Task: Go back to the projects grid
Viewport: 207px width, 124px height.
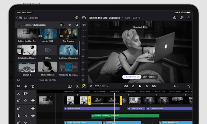Action: [19, 18]
